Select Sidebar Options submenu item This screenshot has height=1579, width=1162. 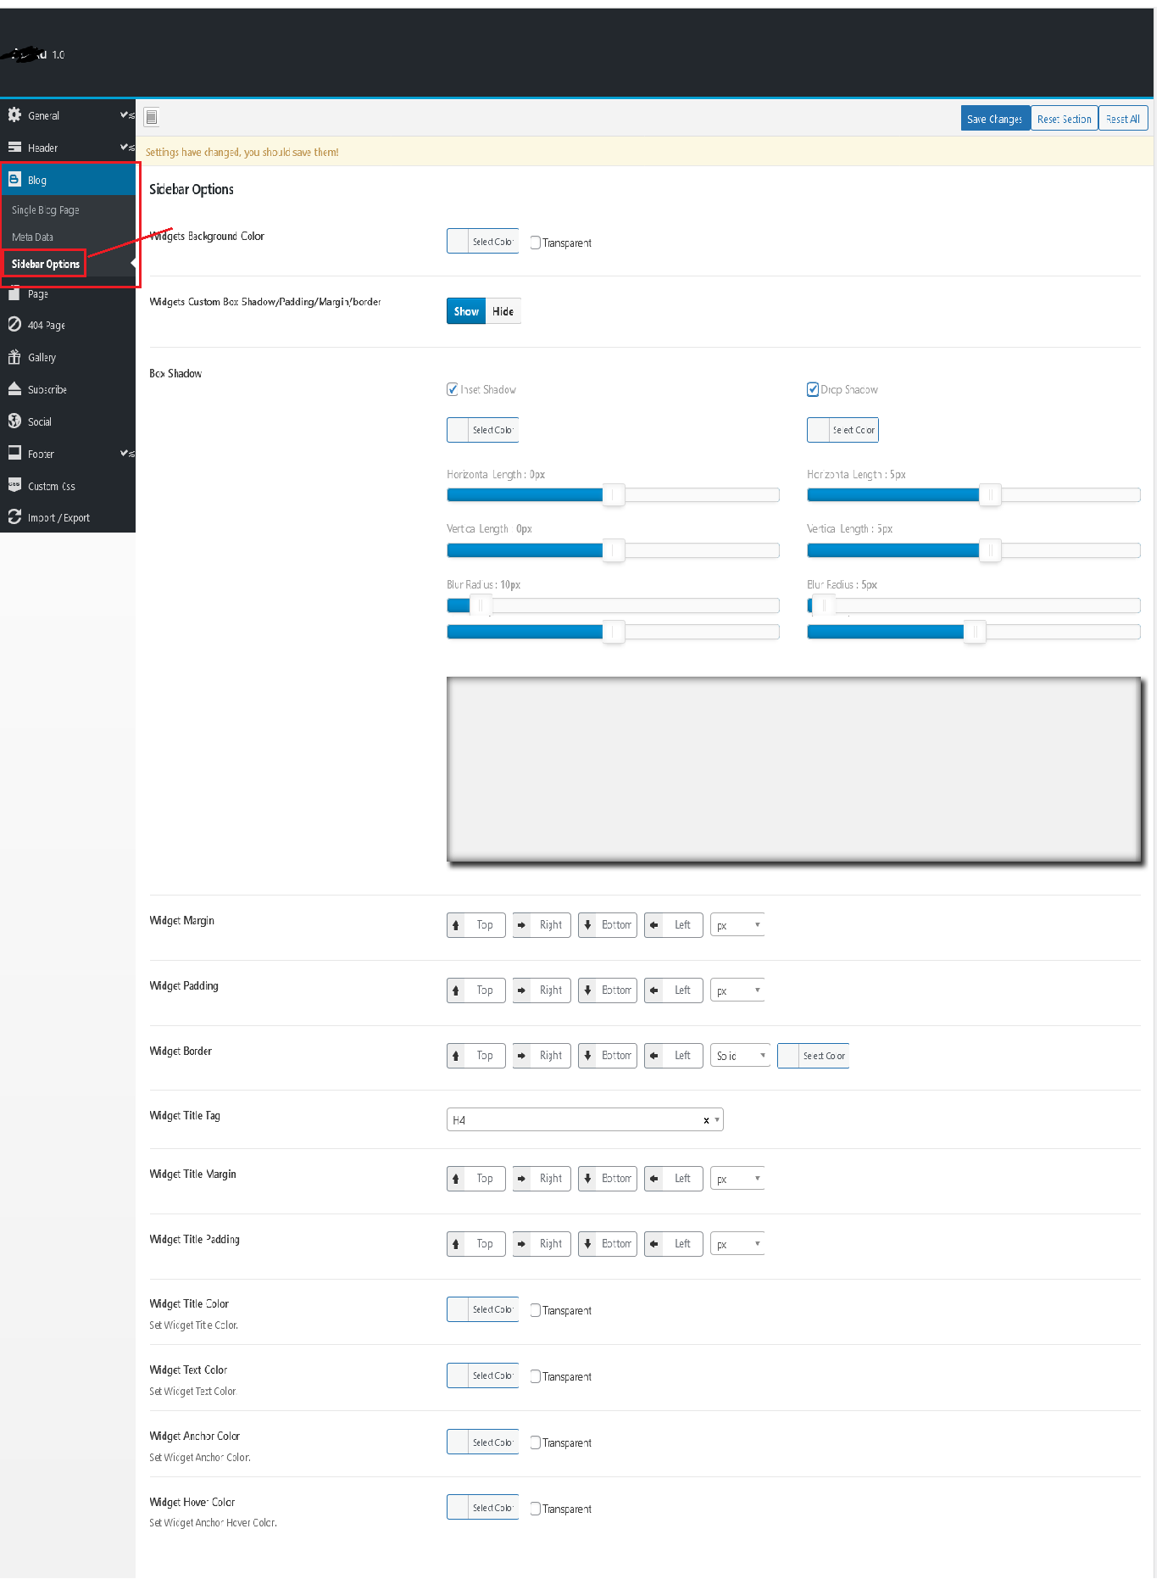[46, 264]
